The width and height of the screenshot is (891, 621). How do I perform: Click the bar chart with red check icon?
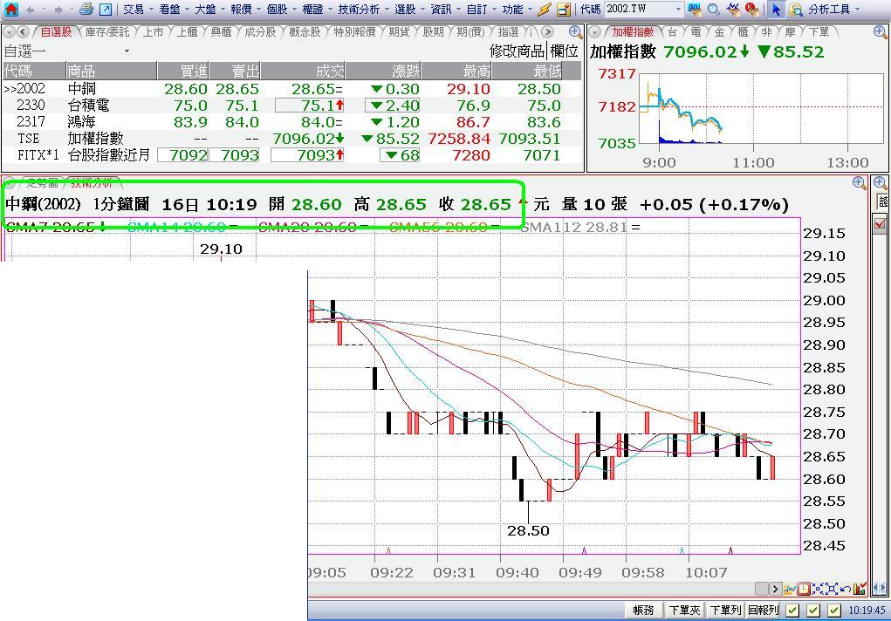[x=860, y=590]
